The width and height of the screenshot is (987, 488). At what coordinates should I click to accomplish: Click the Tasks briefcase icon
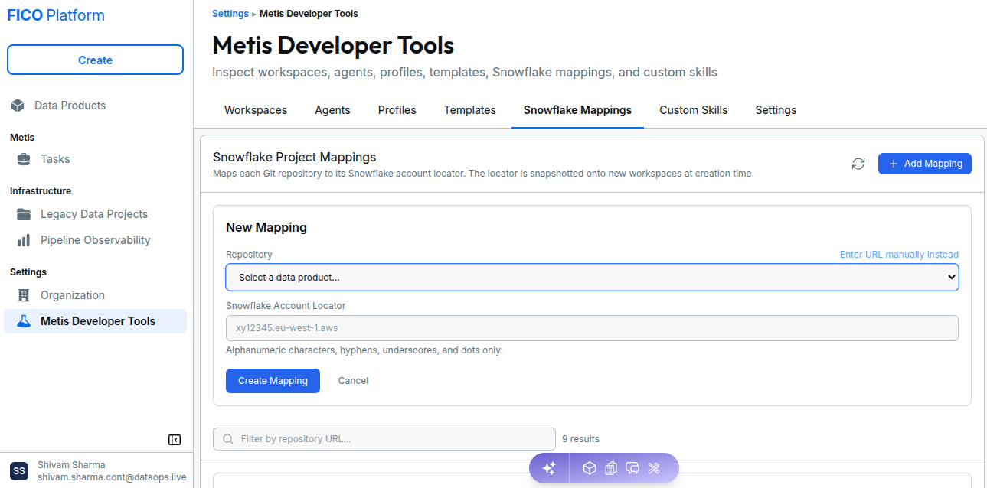pyautogui.click(x=24, y=159)
